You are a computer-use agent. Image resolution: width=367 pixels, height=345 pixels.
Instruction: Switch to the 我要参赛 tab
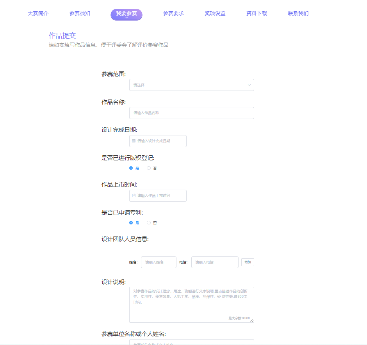tap(126, 13)
